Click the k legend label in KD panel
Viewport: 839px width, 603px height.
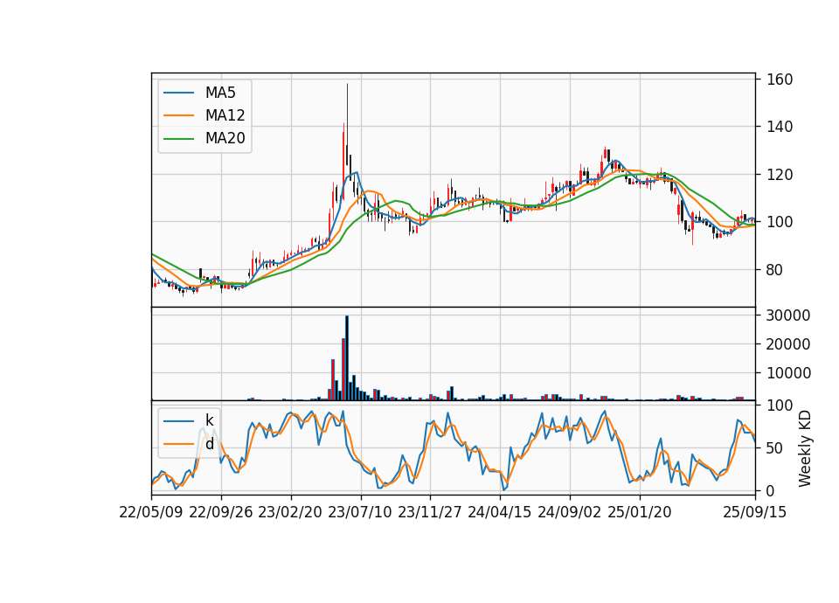[209, 420]
